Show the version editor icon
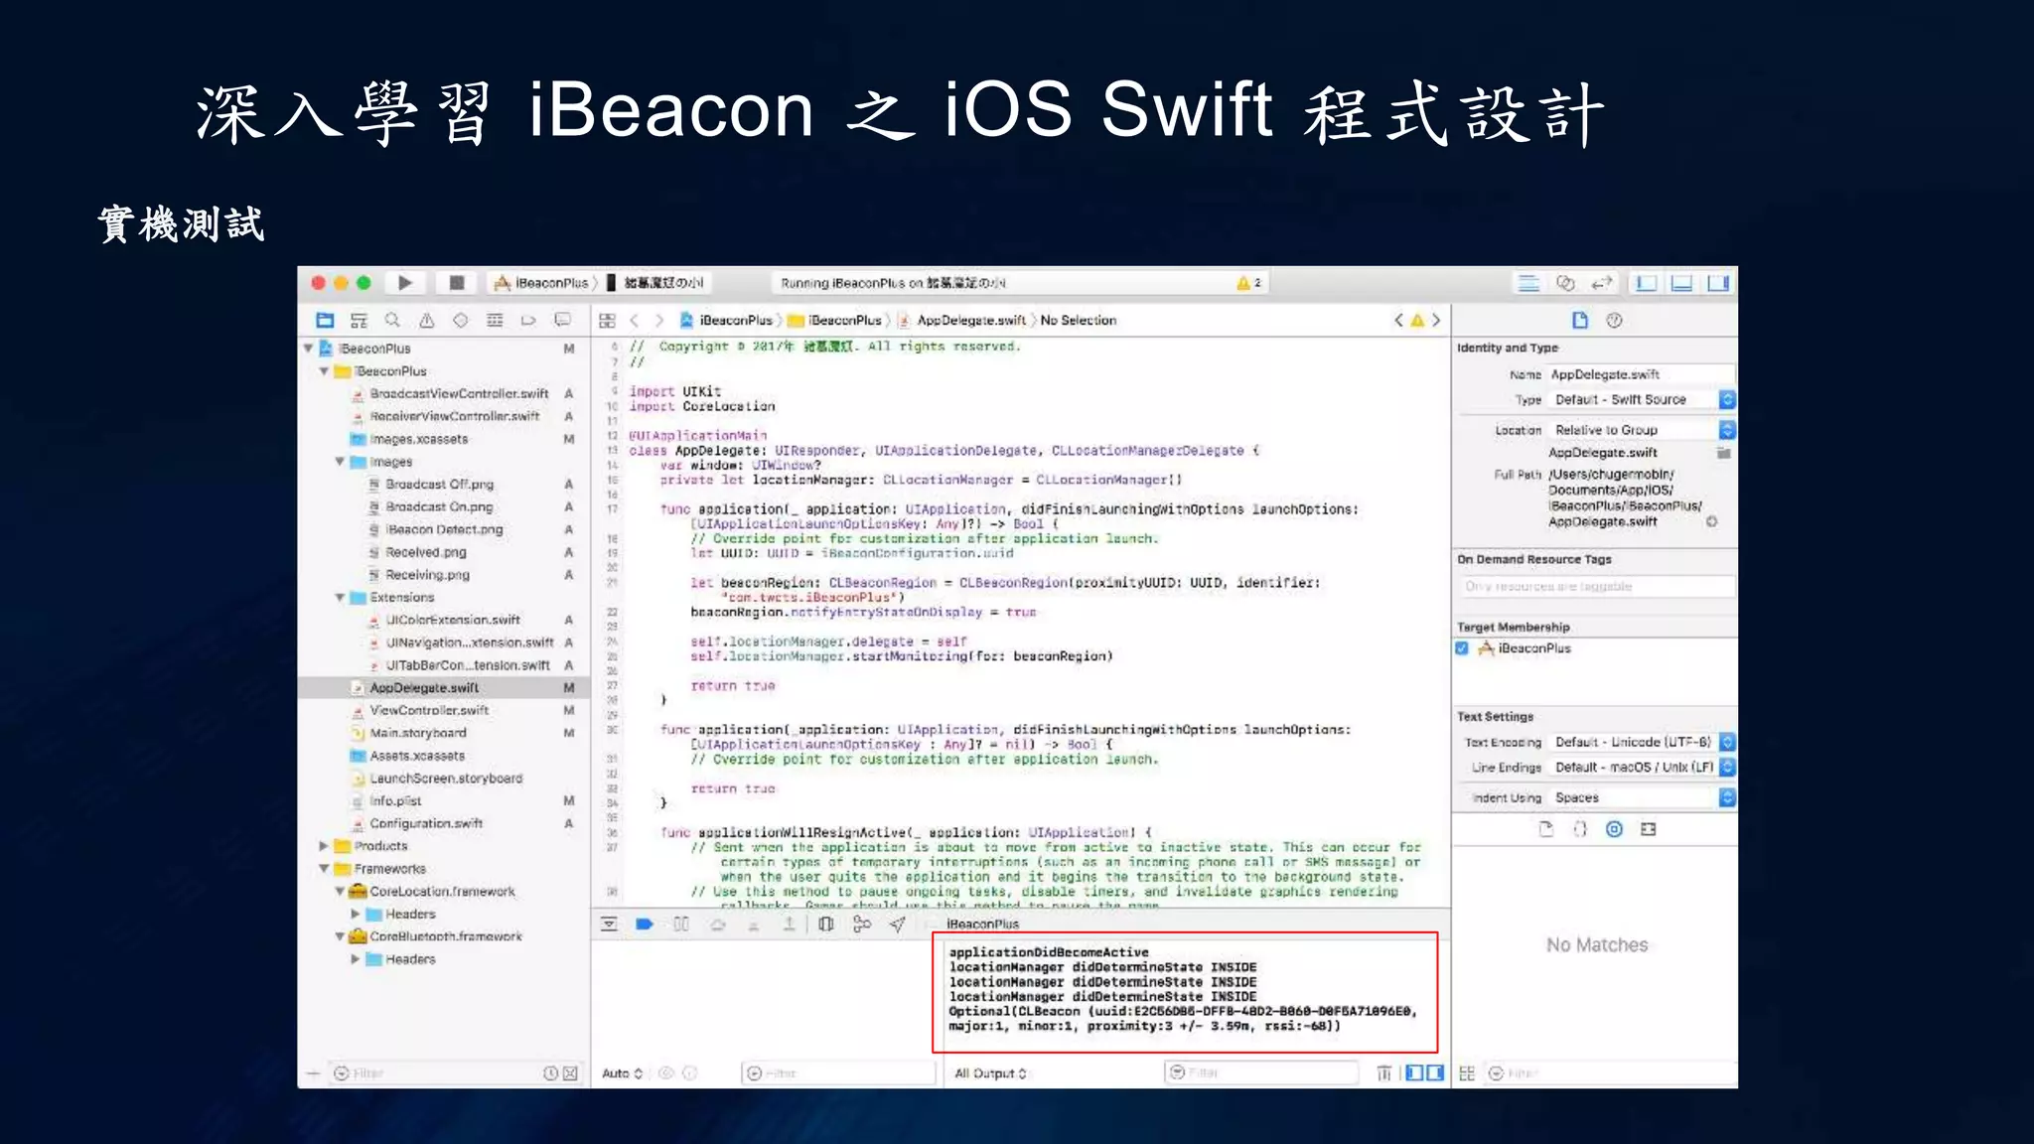 tap(1602, 283)
